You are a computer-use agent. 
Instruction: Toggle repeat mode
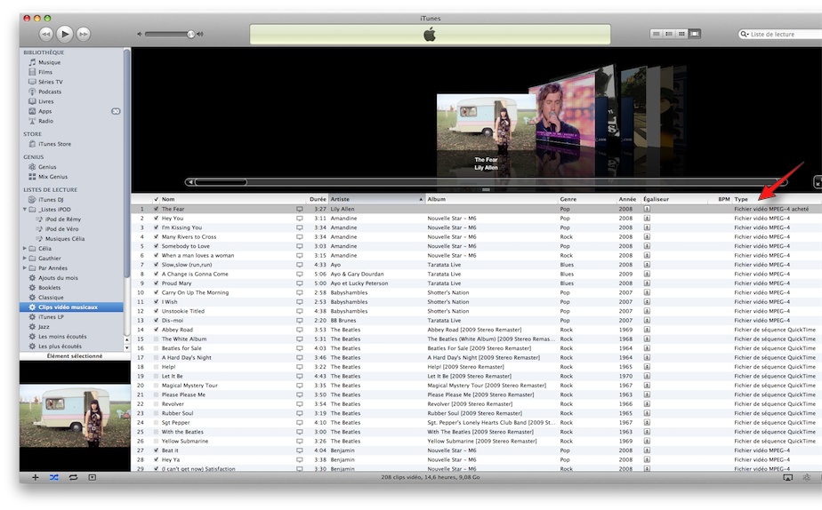click(73, 478)
